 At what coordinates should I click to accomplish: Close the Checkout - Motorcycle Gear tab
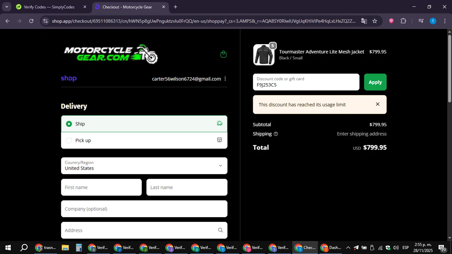tap(164, 7)
